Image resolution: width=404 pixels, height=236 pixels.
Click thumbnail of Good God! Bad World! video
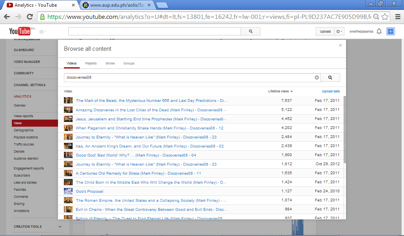coord(68,155)
